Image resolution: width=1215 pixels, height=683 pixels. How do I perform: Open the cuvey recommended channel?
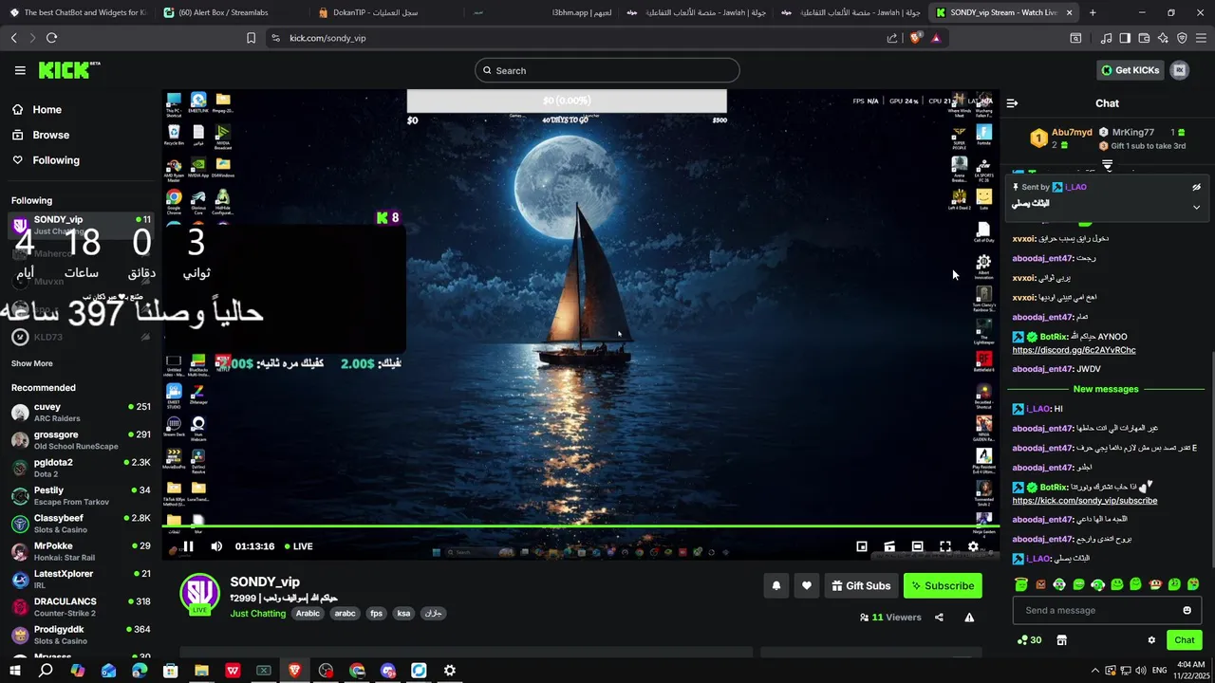click(x=81, y=412)
